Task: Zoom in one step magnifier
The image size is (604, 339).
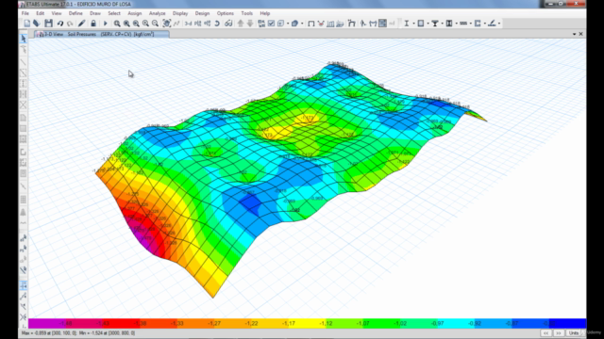Action: (x=145, y=24)
